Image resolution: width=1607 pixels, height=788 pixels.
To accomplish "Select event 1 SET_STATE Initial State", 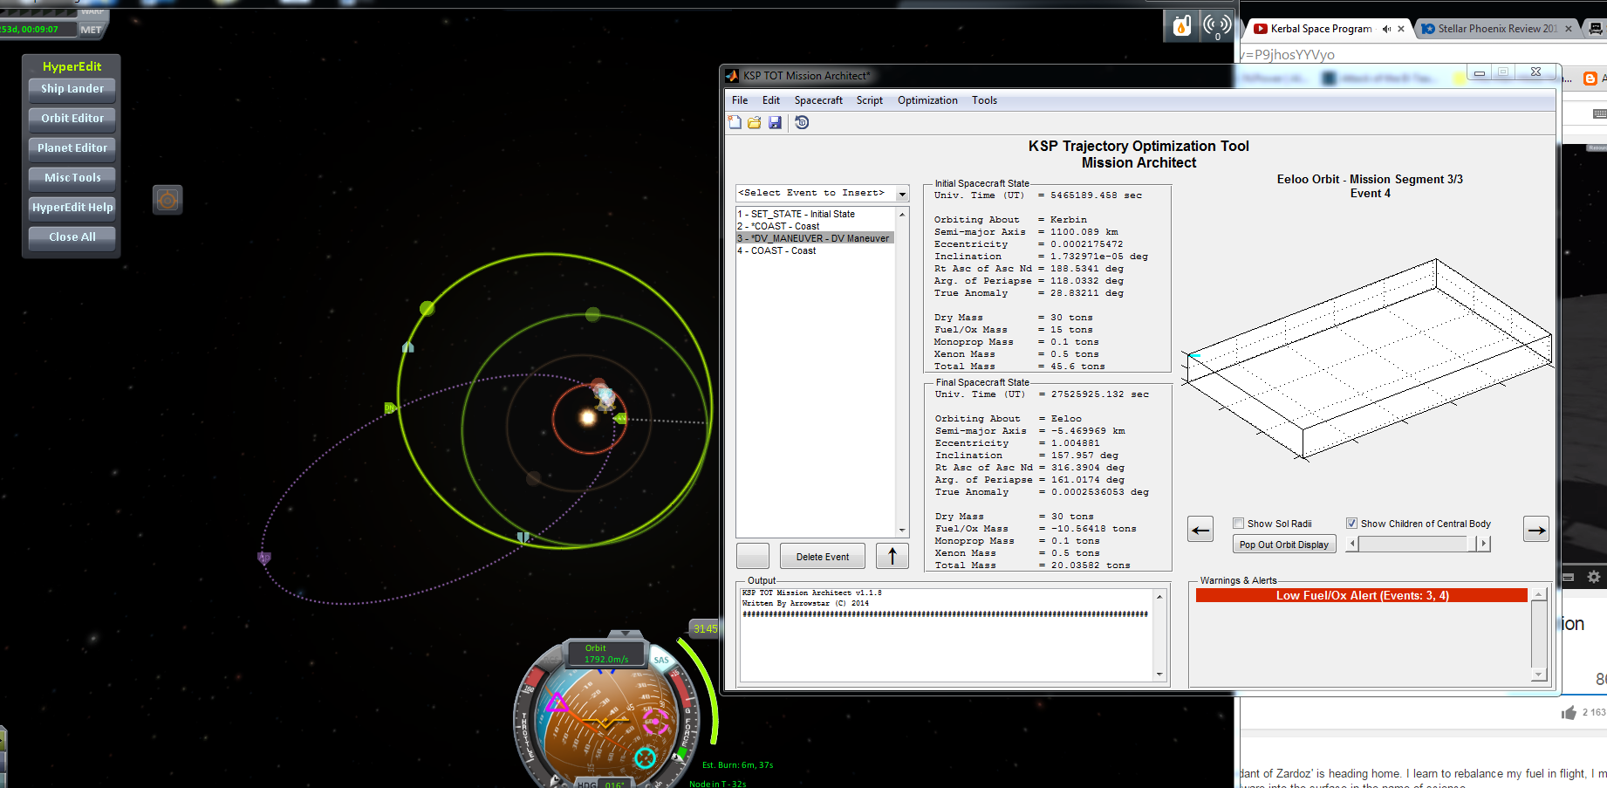I will pyautogui.click(x=815, y=214).
